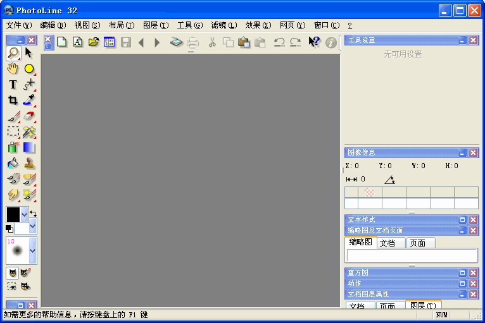
Task: Click the Undo arrow icon
Action: click(279, 42)
